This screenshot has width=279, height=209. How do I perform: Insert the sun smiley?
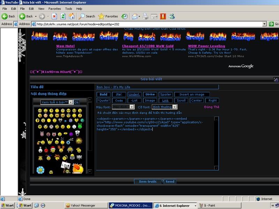click(x=79, y=141)
